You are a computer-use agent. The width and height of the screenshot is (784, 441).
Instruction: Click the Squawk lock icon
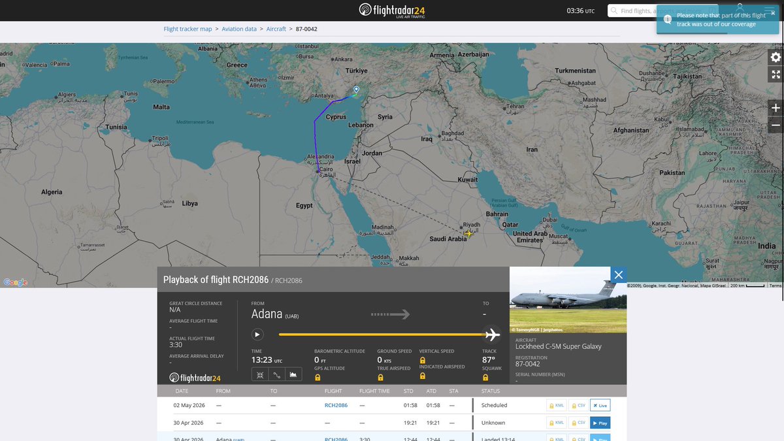[x=485, y=378]
